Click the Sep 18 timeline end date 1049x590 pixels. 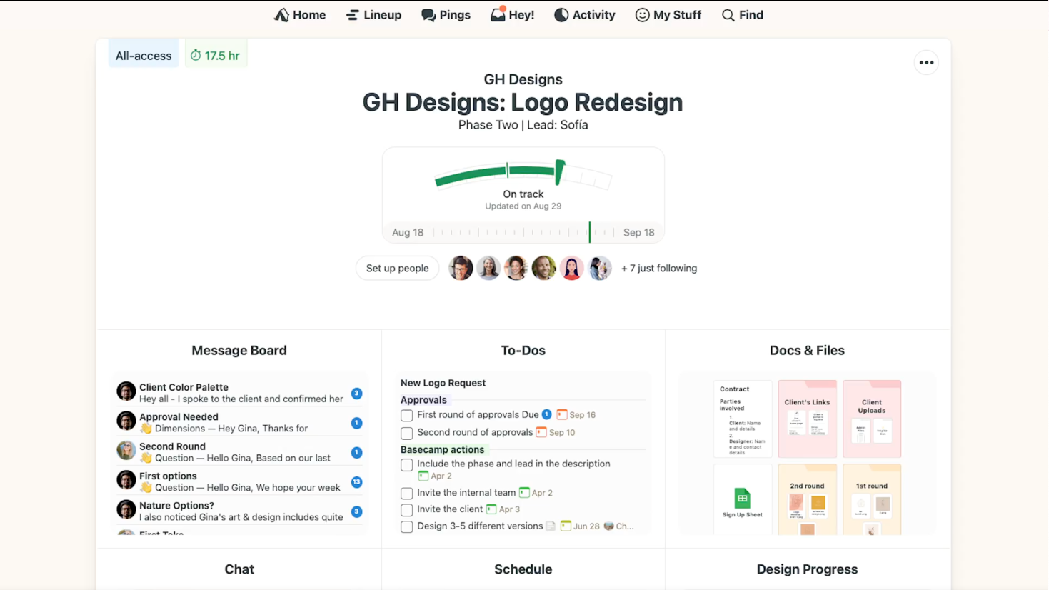(x=638, y=233)
